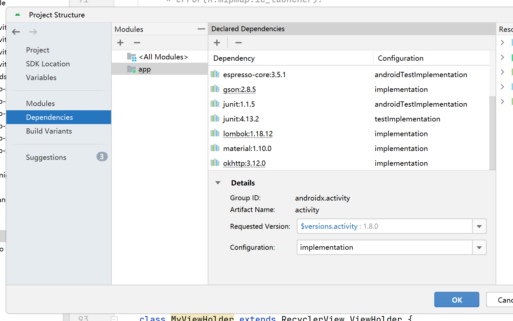Click androidTestImplementation configuration of espresso-core

[x=421, y=75]
